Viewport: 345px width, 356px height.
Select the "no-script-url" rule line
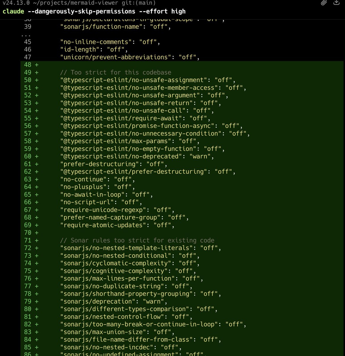101,202
